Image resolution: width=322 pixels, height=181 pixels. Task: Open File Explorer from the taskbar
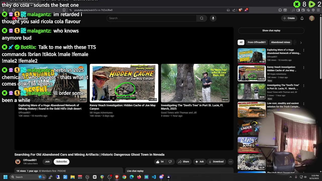[x=72, y=177]
